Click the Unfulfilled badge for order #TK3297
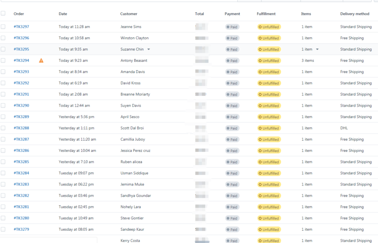The height and width of the screenshot is (243, 378). 269,27
